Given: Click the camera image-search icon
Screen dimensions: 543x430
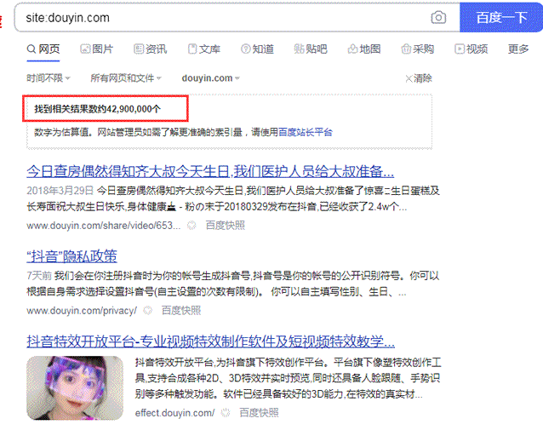Looking at the screenshot, I should 438,17.
